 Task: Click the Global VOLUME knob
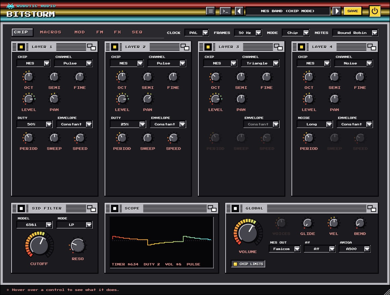click(x=248, y=232)
